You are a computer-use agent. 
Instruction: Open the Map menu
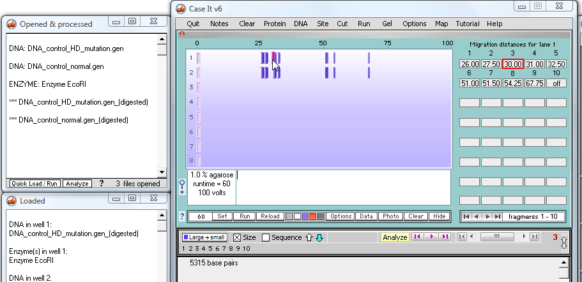pos(441,24)
